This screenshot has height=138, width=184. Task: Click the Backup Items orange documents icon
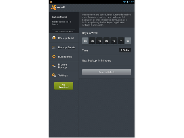[x=54, y=38]
